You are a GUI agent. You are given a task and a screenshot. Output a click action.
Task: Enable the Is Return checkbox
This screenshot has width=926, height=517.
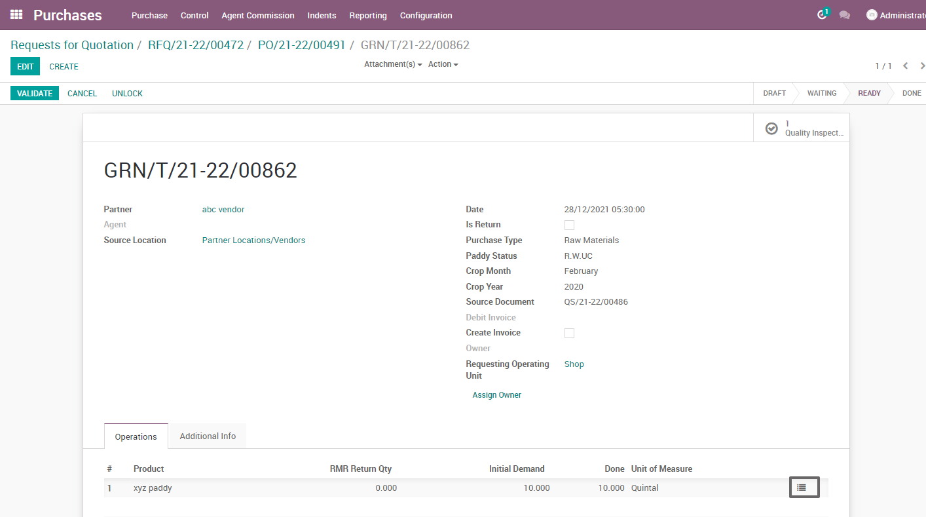569,225
